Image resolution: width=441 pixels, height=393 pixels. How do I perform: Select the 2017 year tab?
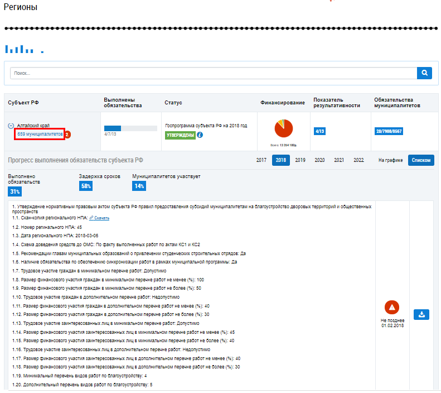tap(261, 160)
